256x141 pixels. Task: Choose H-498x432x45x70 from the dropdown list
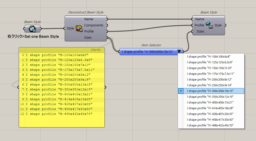tap(211, 125)
